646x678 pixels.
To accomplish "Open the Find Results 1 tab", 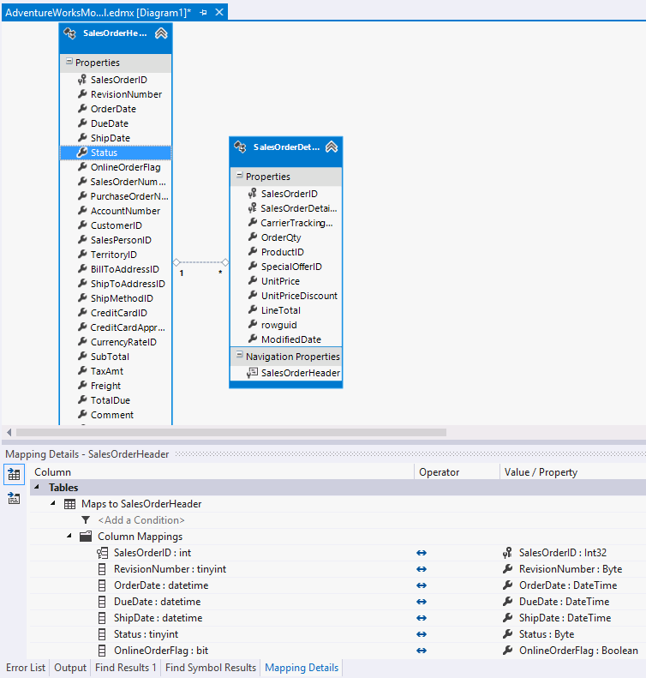I will point(126,668).
